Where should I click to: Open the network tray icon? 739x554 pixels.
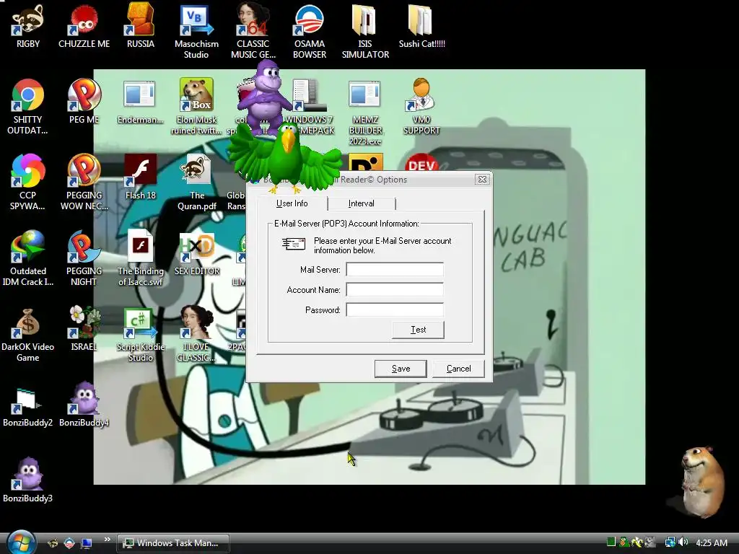click(x=669, y=542)
